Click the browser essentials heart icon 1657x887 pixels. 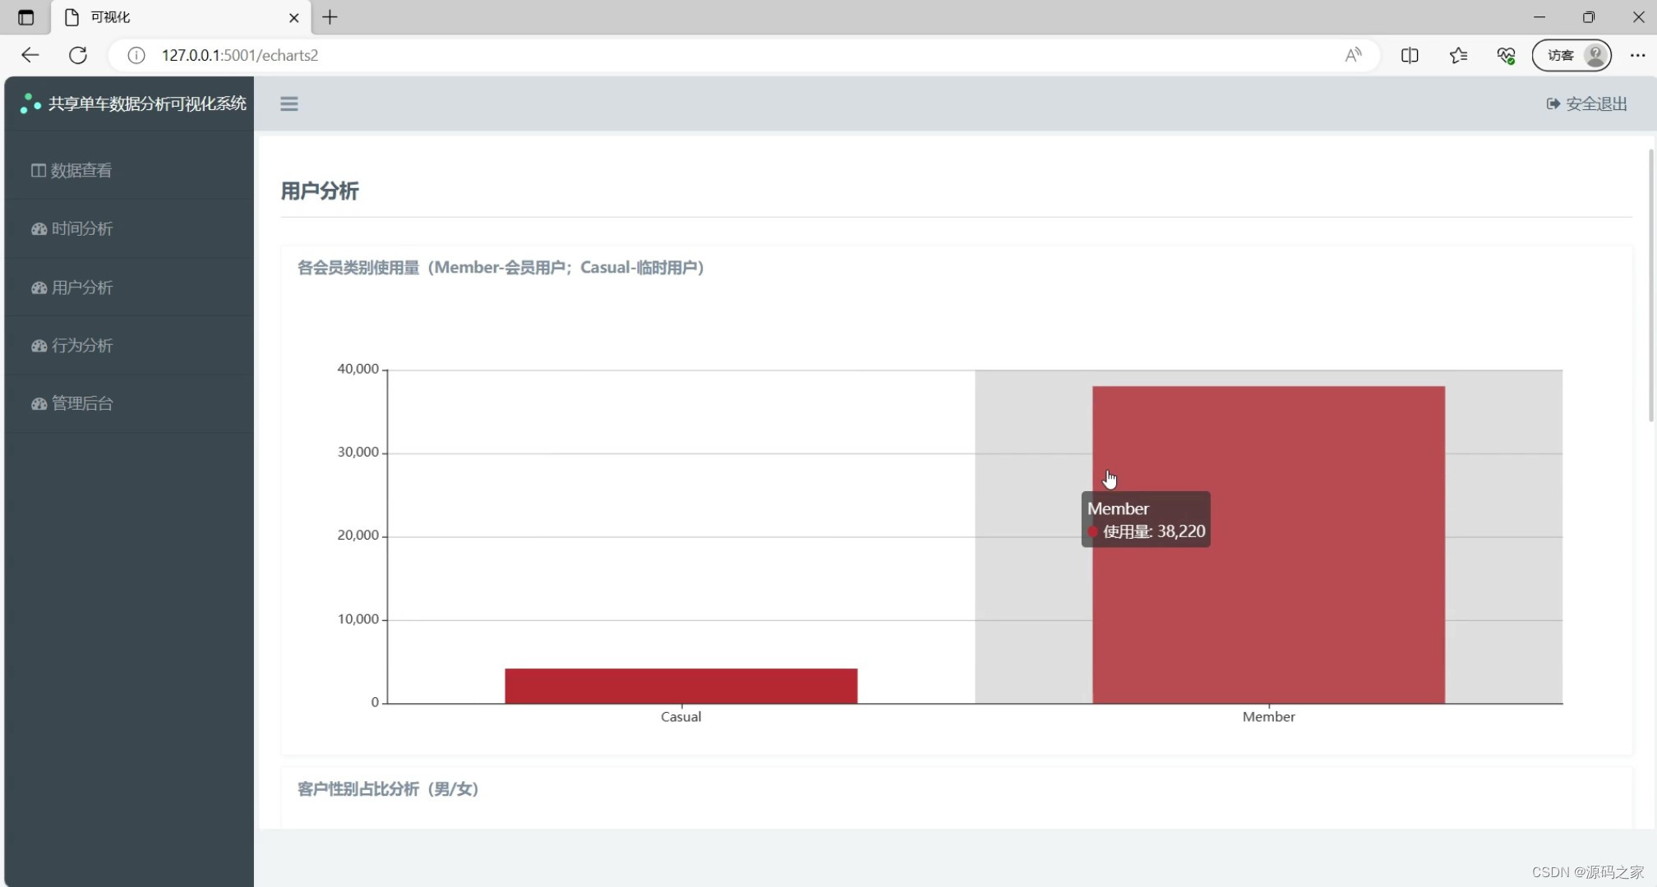point(1506,55)
